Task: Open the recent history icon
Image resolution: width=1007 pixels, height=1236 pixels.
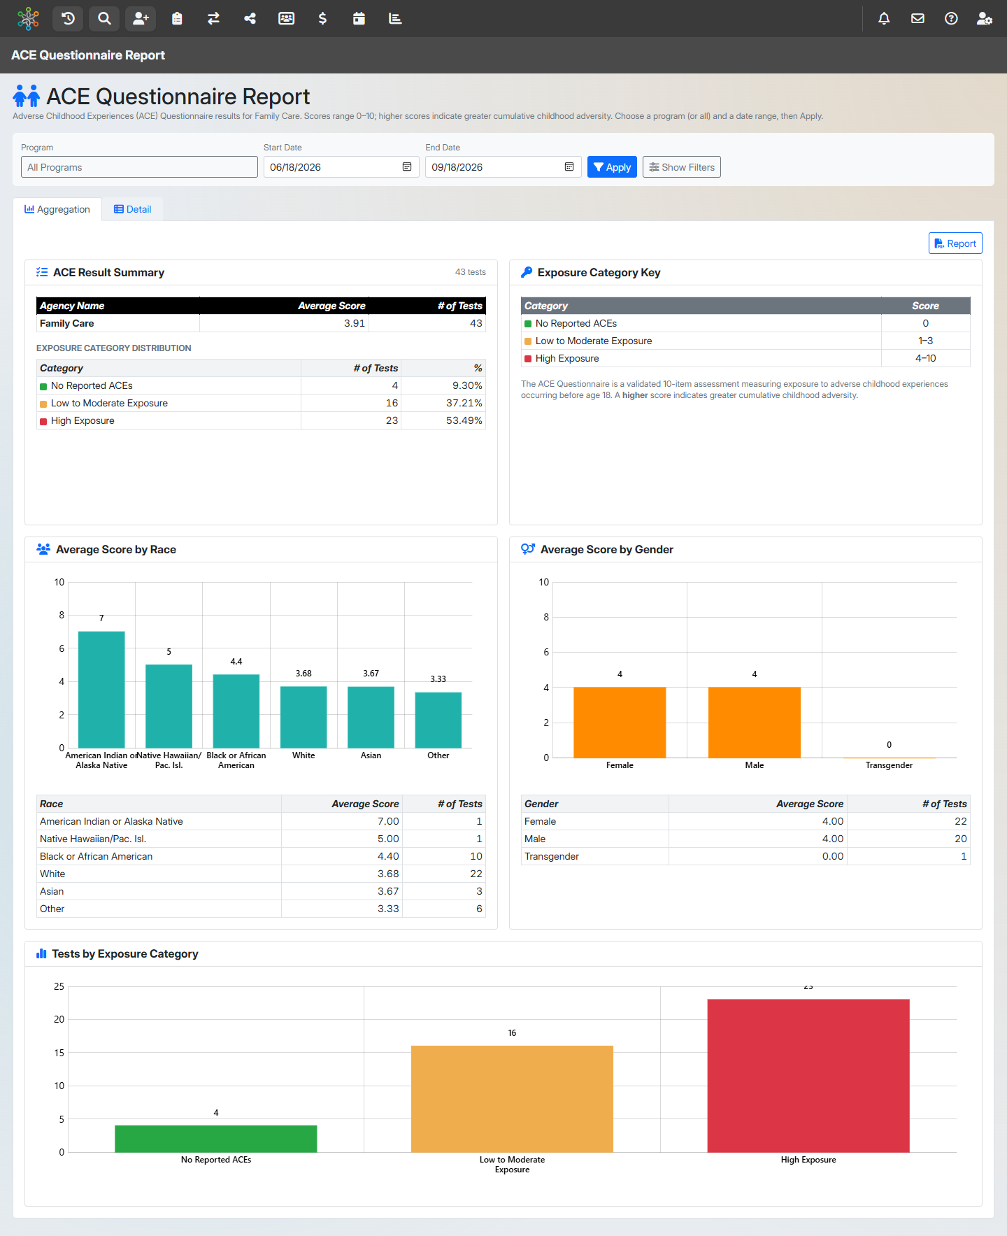Action: coord(68,19)
